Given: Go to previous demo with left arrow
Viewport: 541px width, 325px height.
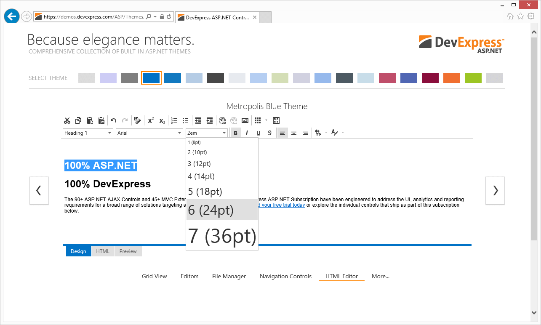Looking at the screenshot, I should 39,191.
